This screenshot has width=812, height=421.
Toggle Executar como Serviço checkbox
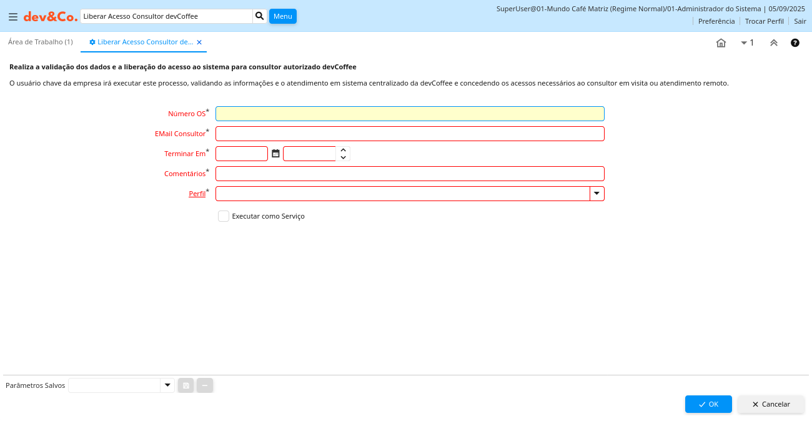pyautogui.click(x=224, y=216)
